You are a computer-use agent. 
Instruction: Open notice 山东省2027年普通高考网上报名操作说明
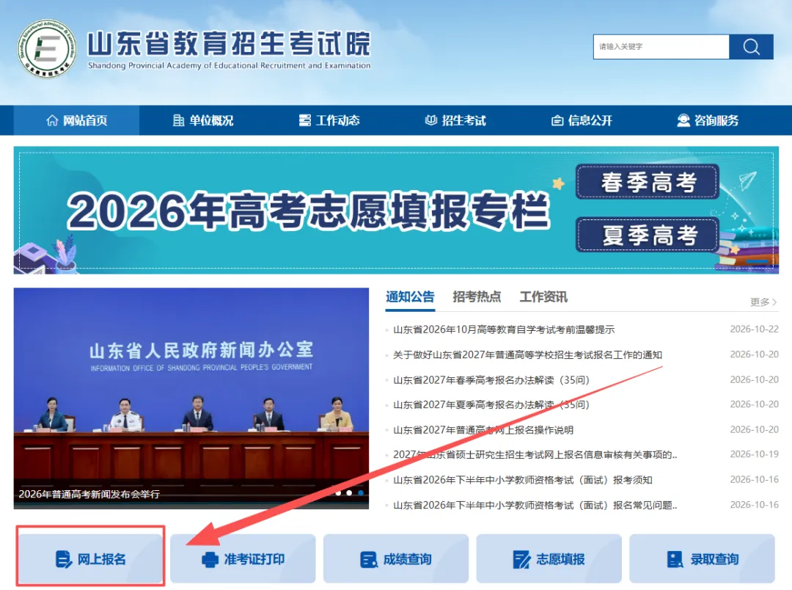click(x=483, y=430)
